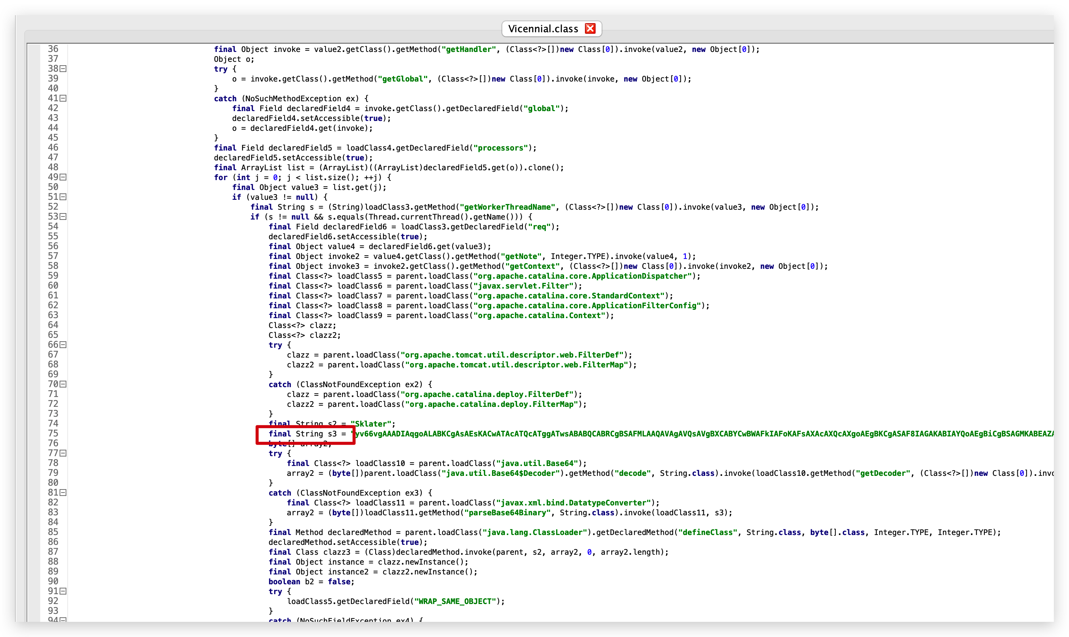Viewport: 1069px width, 637px height.
Task: Collapse the if block at line 51
Action: 63,197
